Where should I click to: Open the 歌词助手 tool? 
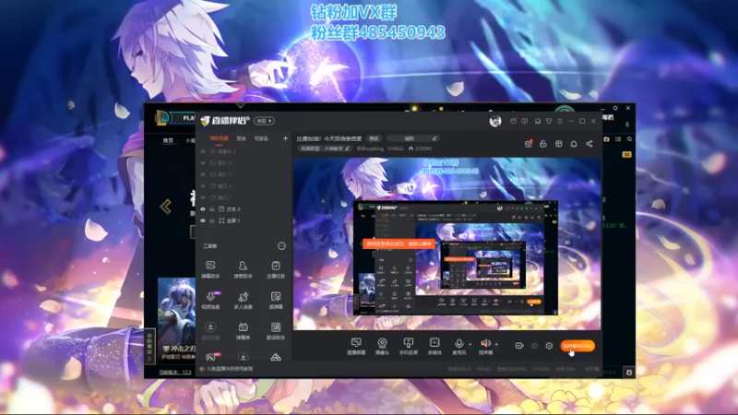point(275,331)
